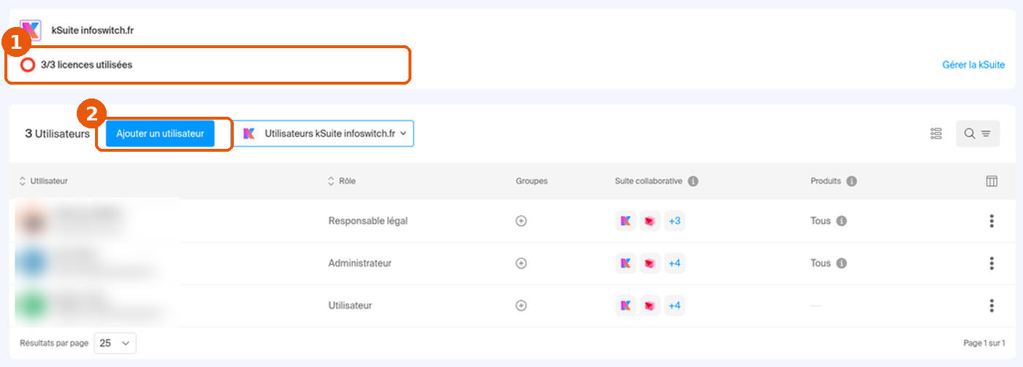Click the Groupes column header
Screen dimensions: 1023x367
pos(531,181)
